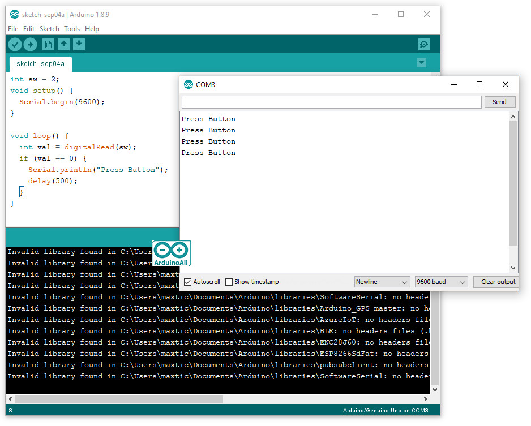Click the highlighted closing brace in editor

[x=22, y=192]
